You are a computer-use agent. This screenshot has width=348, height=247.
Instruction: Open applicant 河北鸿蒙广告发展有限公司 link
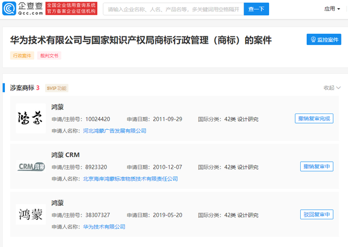pyautogui.click(x=114, y=131)
